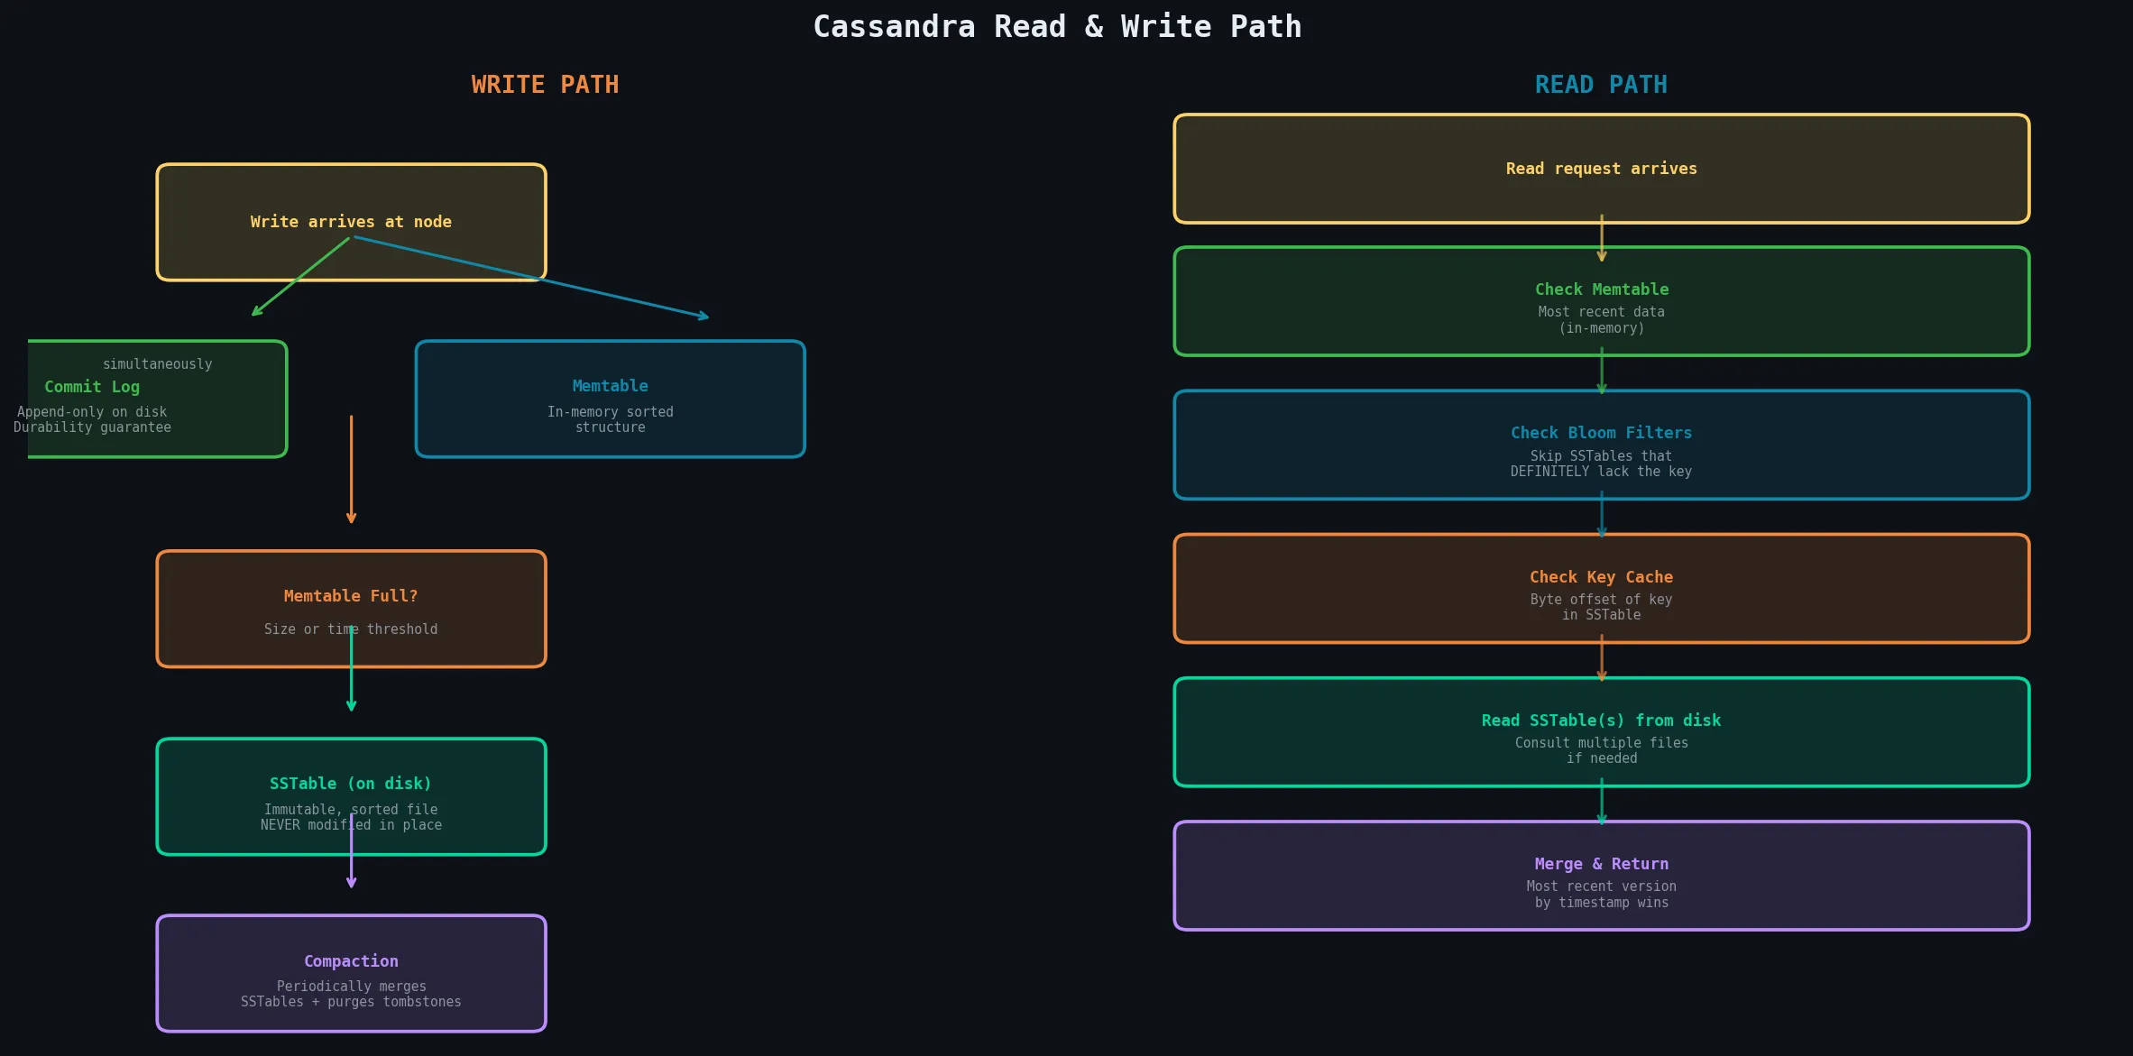Select the 'Commit Log' node label
This screenshot has height=1056, width=2133.
[x=92, y=387]
